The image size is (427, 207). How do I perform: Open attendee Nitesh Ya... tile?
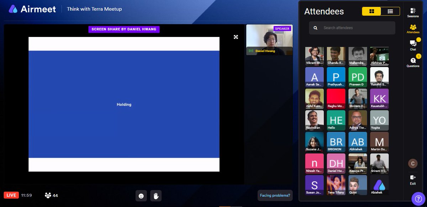(x=315, y=163)
